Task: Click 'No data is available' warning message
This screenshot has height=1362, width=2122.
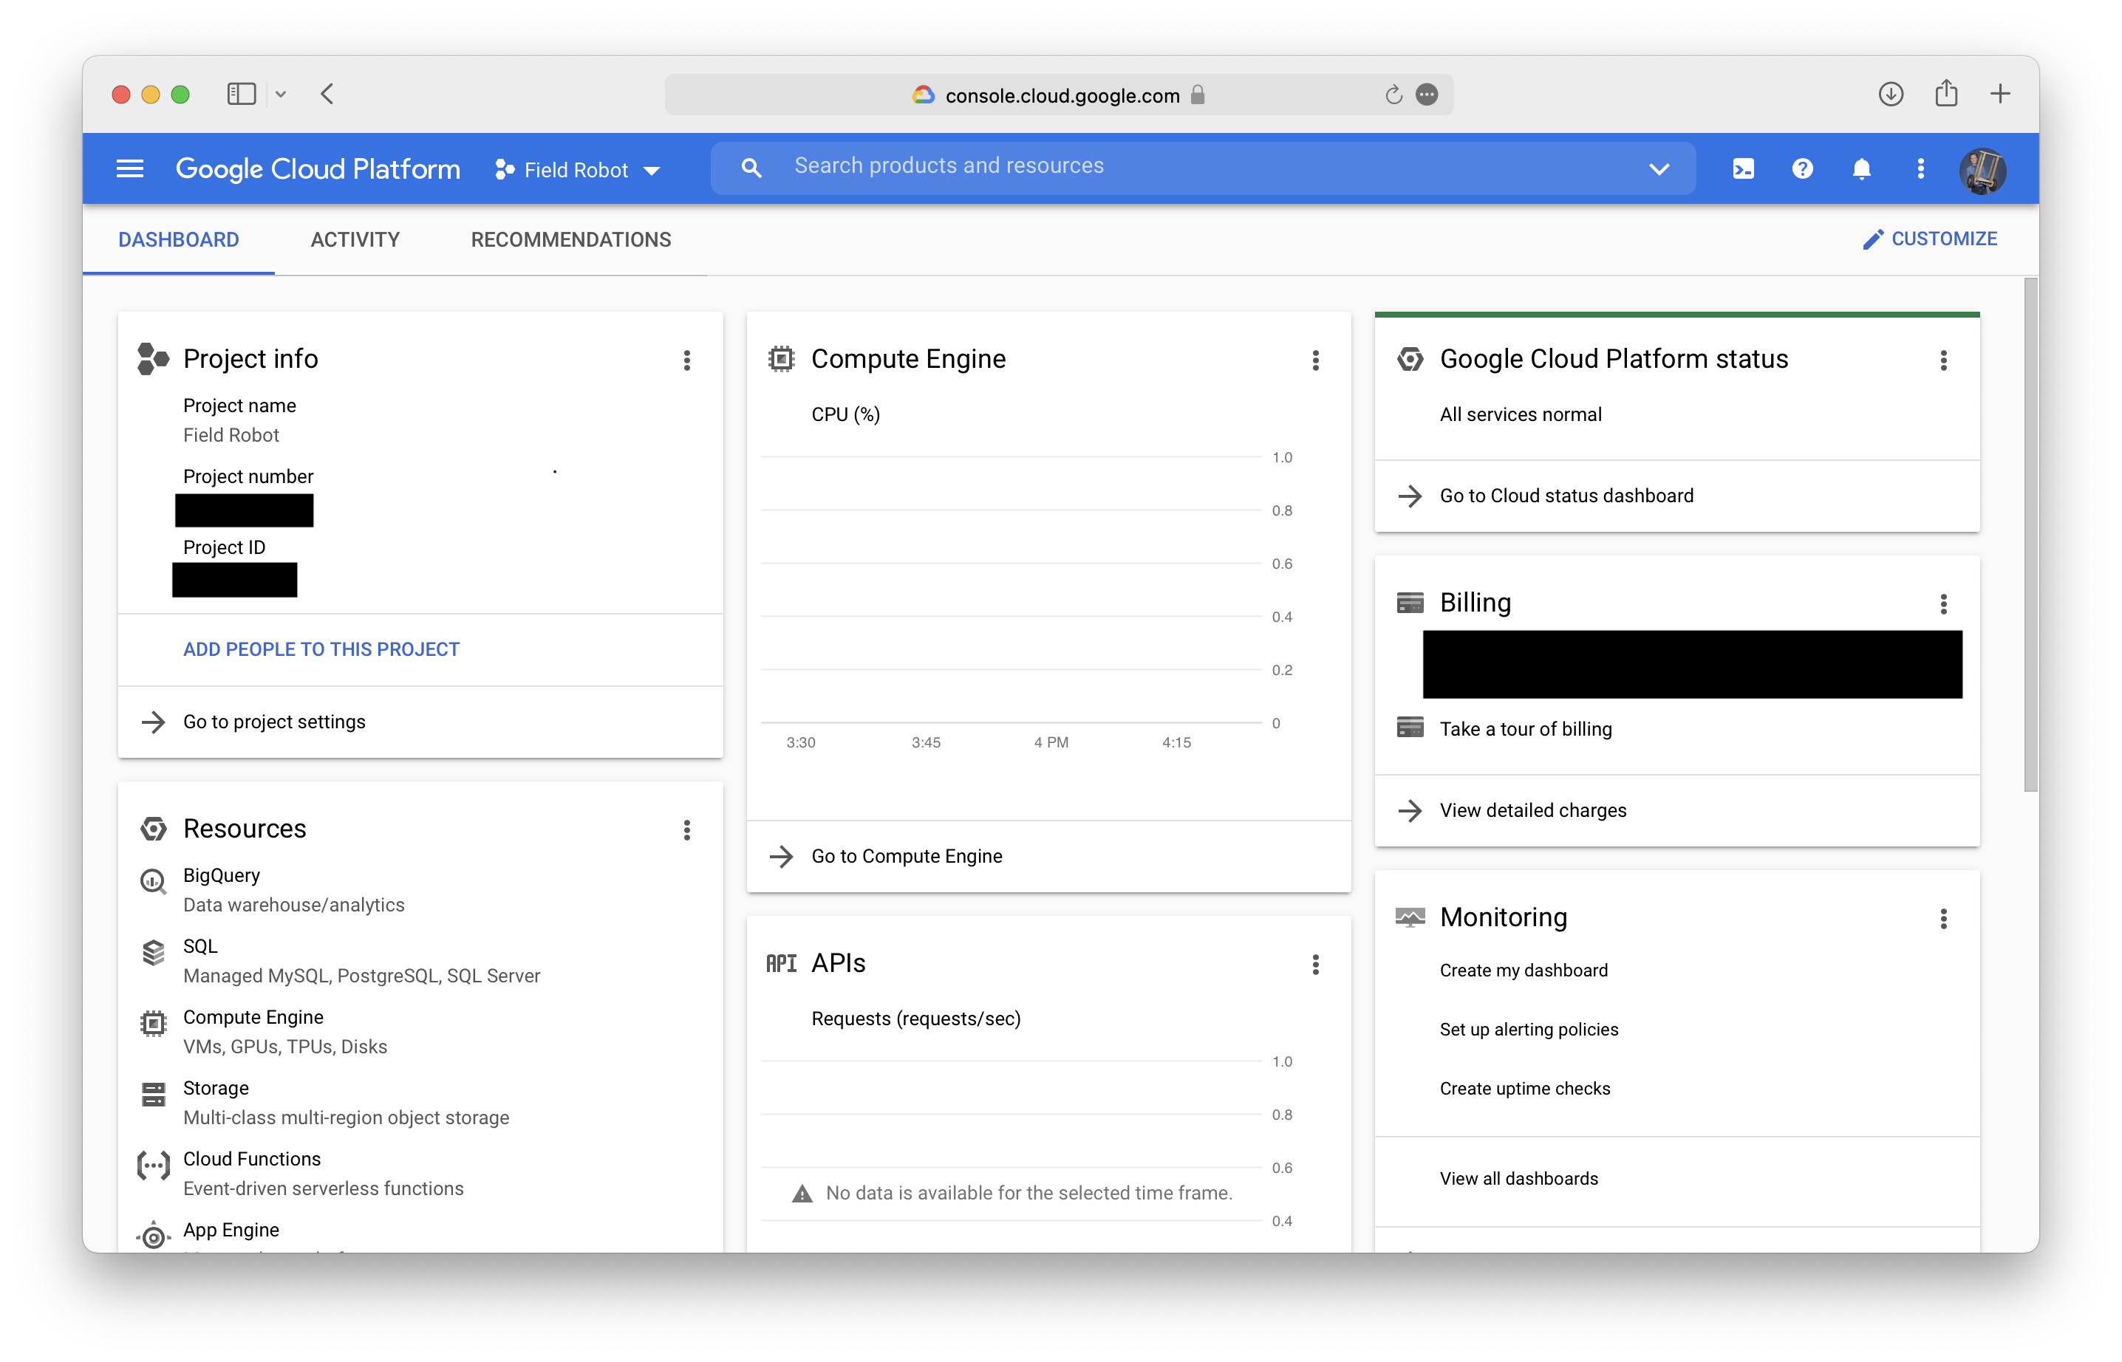Action: pyautogui.click(x=1012, y=1193)
